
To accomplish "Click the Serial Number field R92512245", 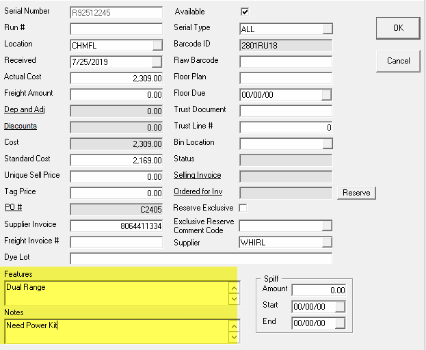I will point(116,12).
